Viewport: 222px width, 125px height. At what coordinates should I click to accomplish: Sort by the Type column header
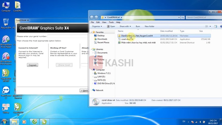point(182,31)
